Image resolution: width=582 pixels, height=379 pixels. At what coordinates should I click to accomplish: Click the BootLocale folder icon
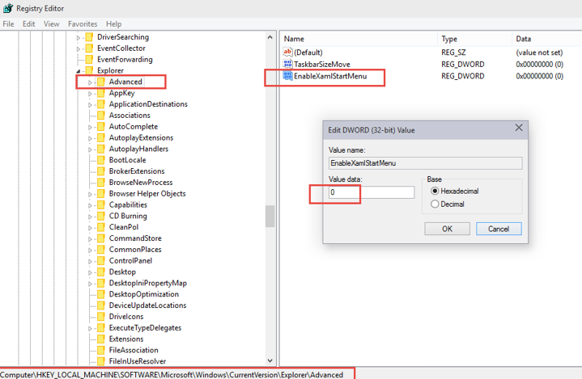coord(101,160)
